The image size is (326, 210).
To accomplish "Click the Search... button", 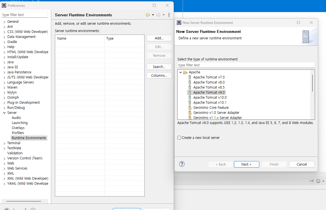I will (159, 67).
